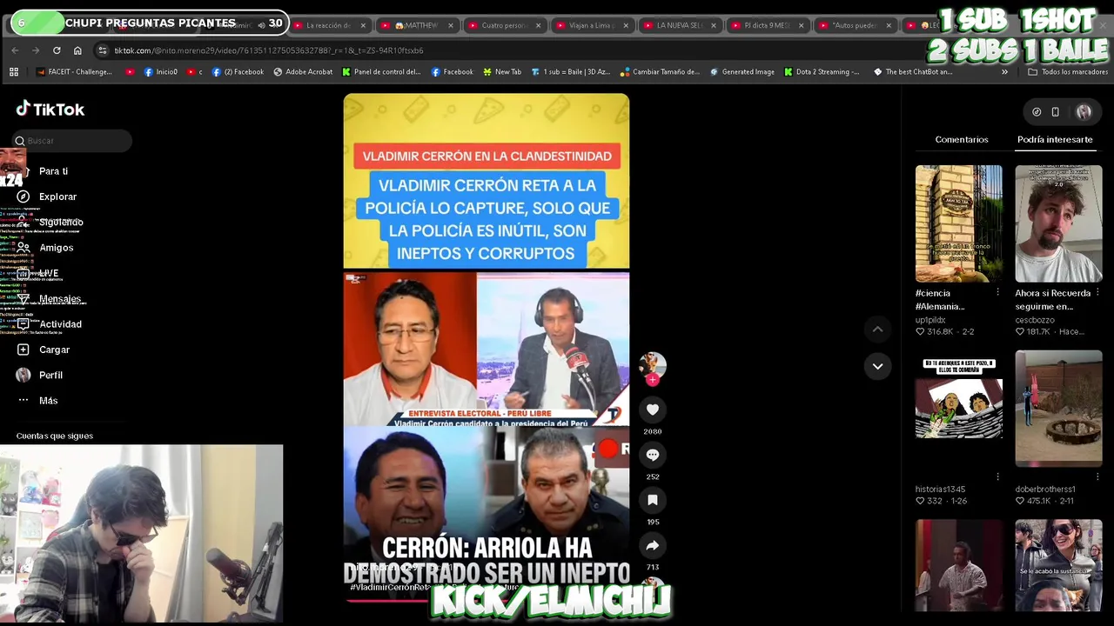Viewport: 1114px width, 626px height.
Task: Open options menu for historias1345 video
Action: point(997,476)
